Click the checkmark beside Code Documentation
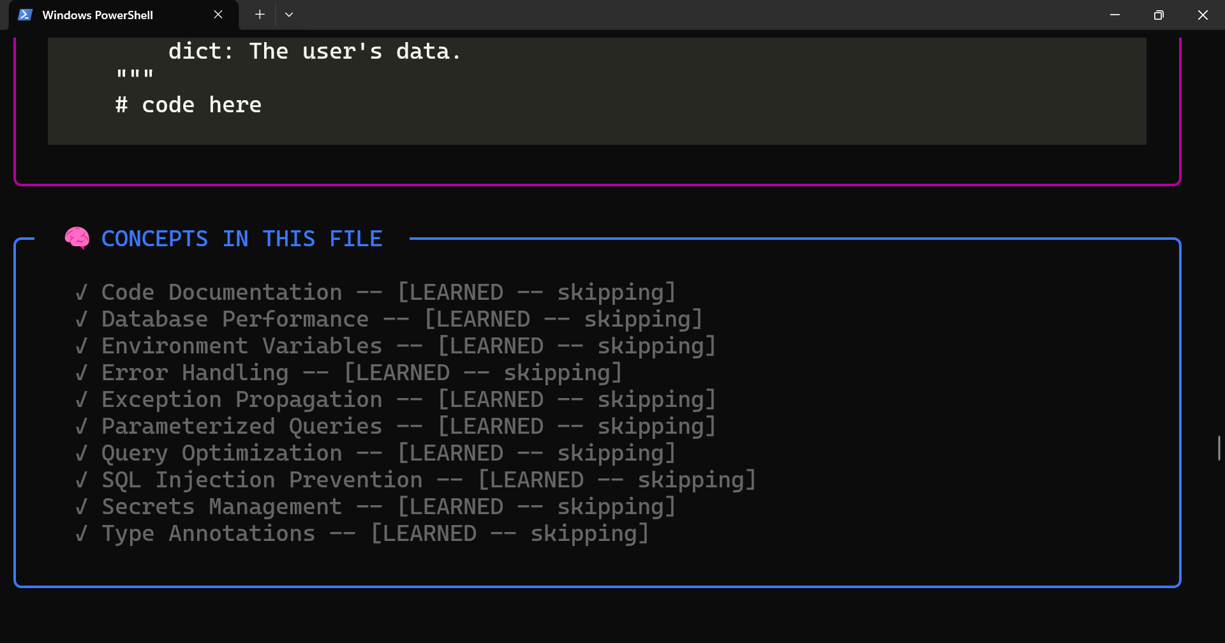 (x=81, y=293)
